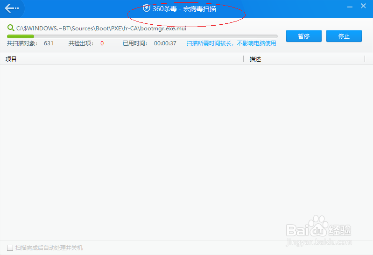Screen dimensions: 373x255
Task: Click the 共扫描对象 count 631
Action: click(49, 43)
